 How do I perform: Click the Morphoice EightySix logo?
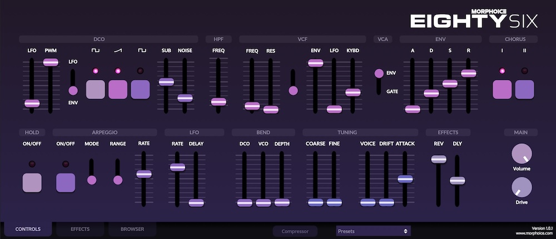[x=474, y=19]
